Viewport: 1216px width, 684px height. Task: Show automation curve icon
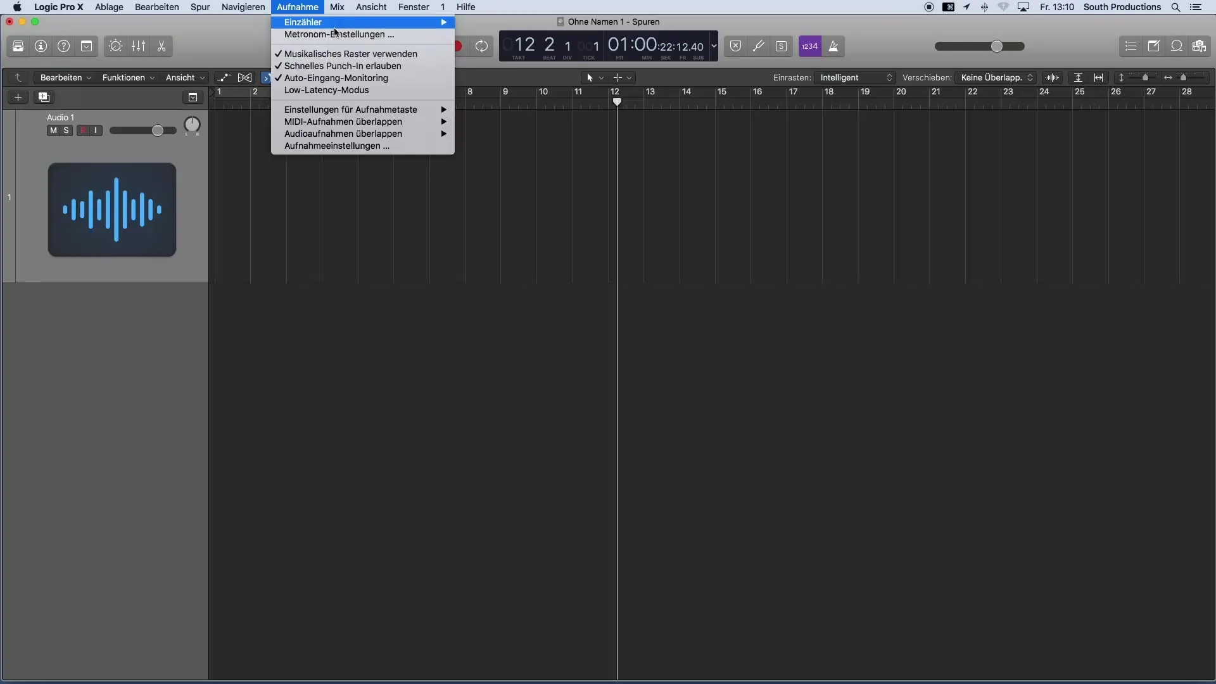[x=224, y=77]
